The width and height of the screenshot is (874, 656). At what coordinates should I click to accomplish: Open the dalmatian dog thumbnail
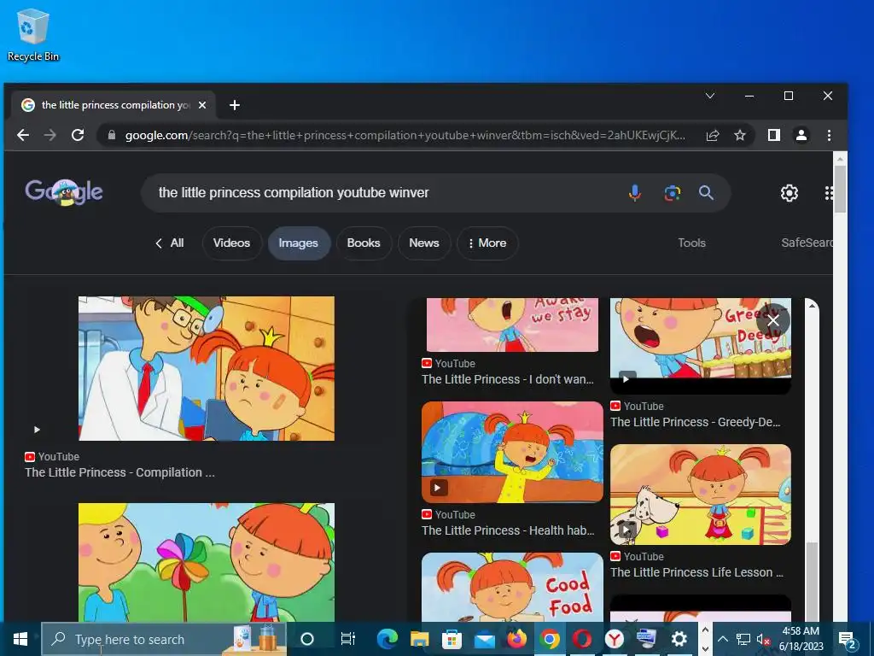pos(701,495)
